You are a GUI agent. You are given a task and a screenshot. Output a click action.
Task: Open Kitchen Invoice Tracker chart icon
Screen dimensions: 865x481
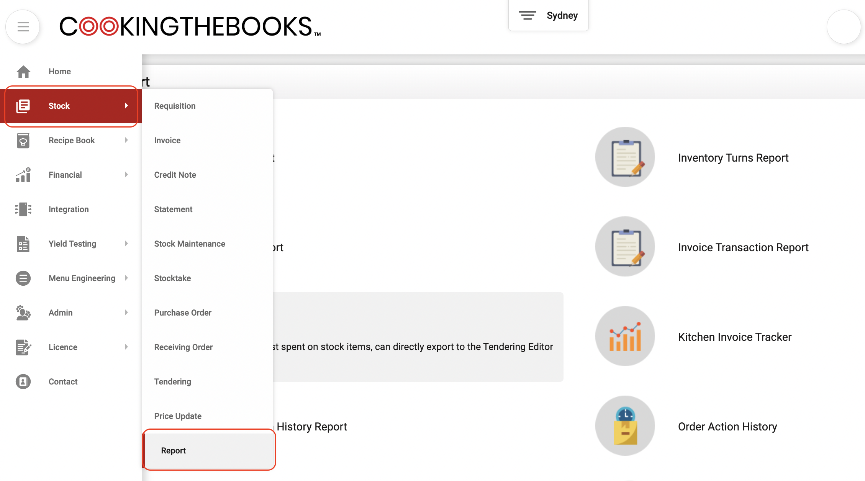625,336
